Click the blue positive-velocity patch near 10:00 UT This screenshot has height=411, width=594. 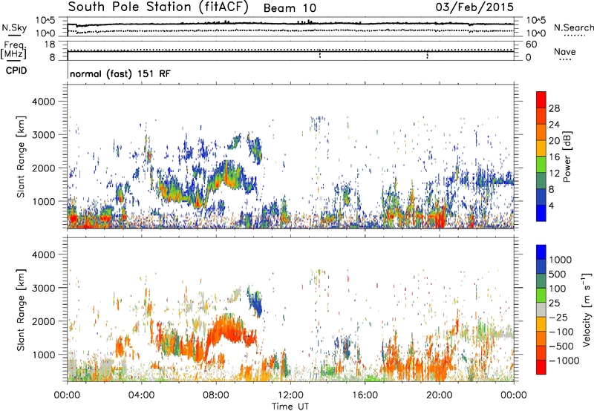[x=255, y=302]
